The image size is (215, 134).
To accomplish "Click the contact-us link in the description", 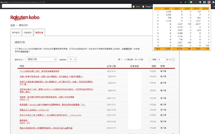I will click(x=128, y=49).
